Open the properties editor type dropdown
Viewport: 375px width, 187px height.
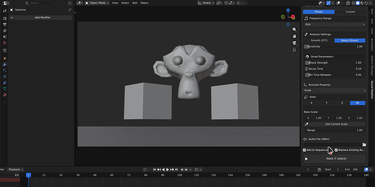click(x=6, y=3)
